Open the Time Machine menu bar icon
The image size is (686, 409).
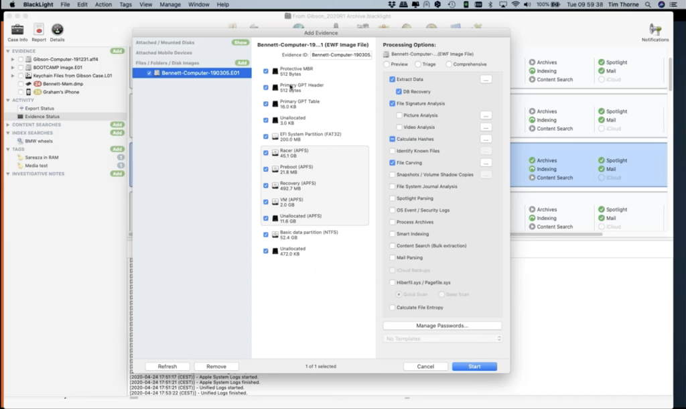click(x=452, y=5)
